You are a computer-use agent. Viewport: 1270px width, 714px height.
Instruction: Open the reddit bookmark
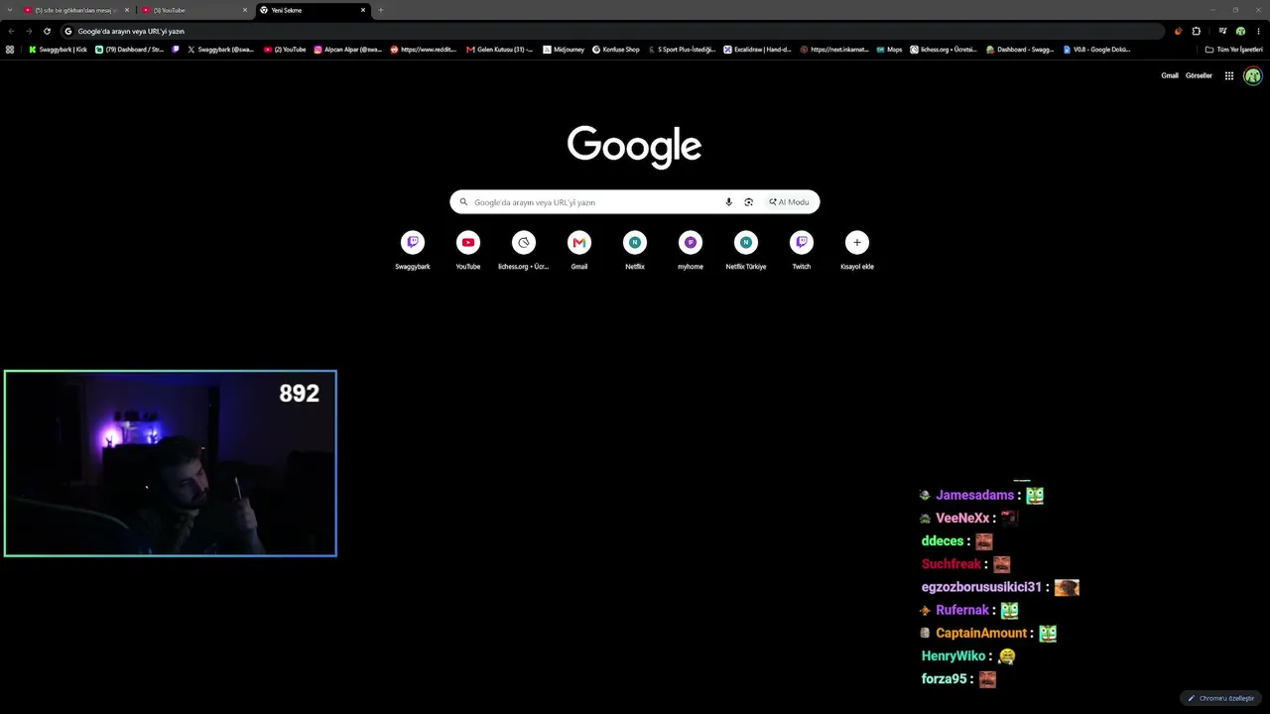(424, 49)
